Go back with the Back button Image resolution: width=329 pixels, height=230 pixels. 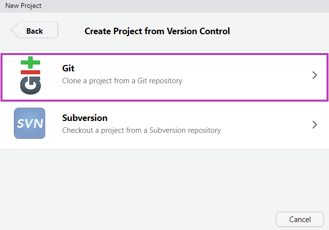35,31
